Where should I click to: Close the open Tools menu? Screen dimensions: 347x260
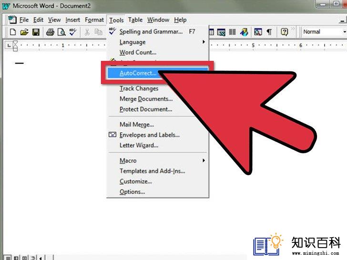[116, 20]
